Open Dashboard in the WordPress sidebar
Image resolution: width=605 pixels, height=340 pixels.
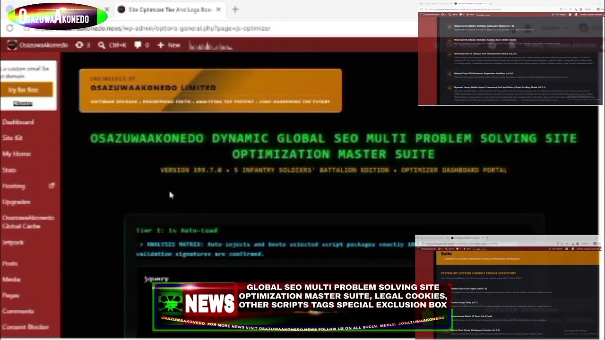click(x=18, y=122)
